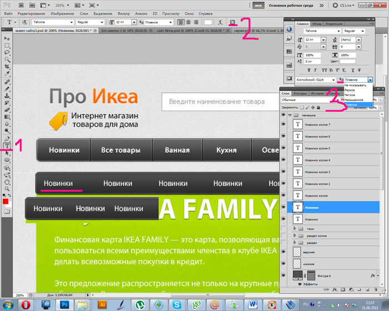Click the CS Live button
The image size is (389, 311).
click(343, 5)
